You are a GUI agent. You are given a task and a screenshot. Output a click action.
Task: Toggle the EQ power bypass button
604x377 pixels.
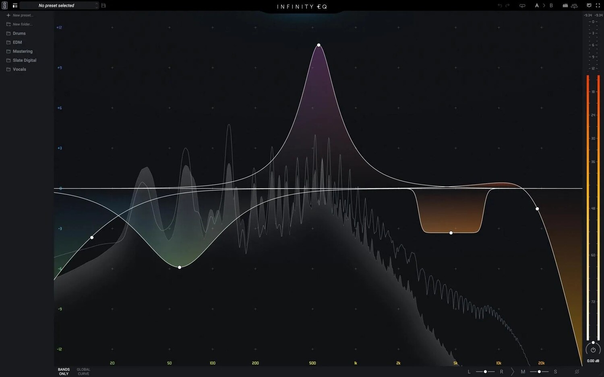click(593, 350)
